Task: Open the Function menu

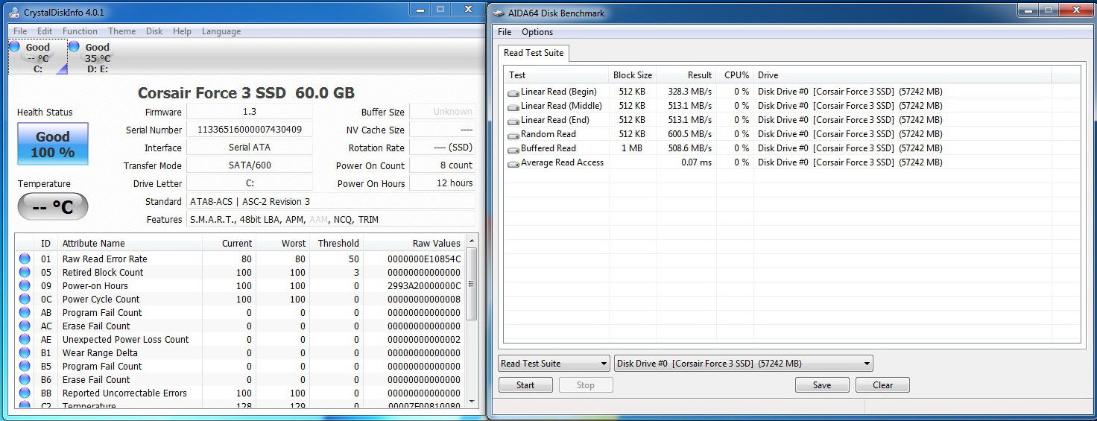Action: click(x=80, y=31)
